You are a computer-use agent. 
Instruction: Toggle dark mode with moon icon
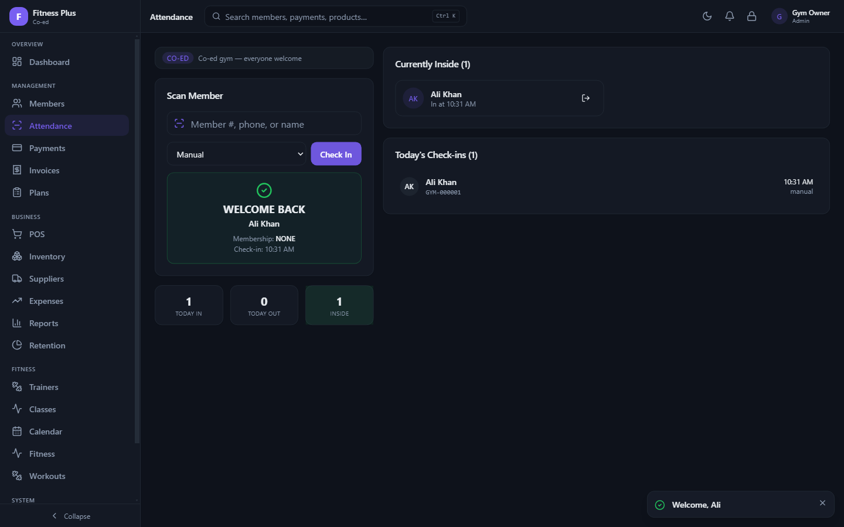click(x=707, y=16)
